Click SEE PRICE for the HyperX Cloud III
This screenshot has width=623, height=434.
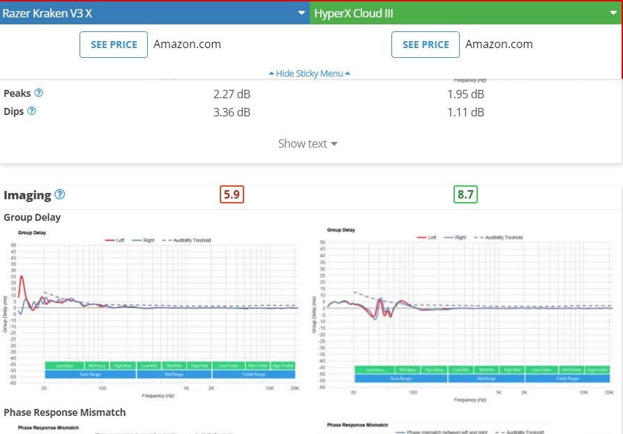coord(426,45)
